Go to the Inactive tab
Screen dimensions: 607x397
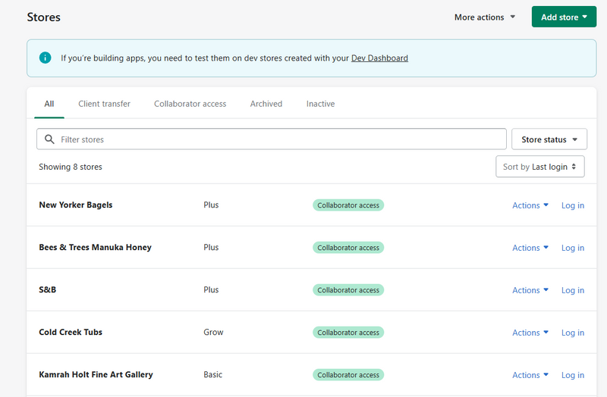320,104
